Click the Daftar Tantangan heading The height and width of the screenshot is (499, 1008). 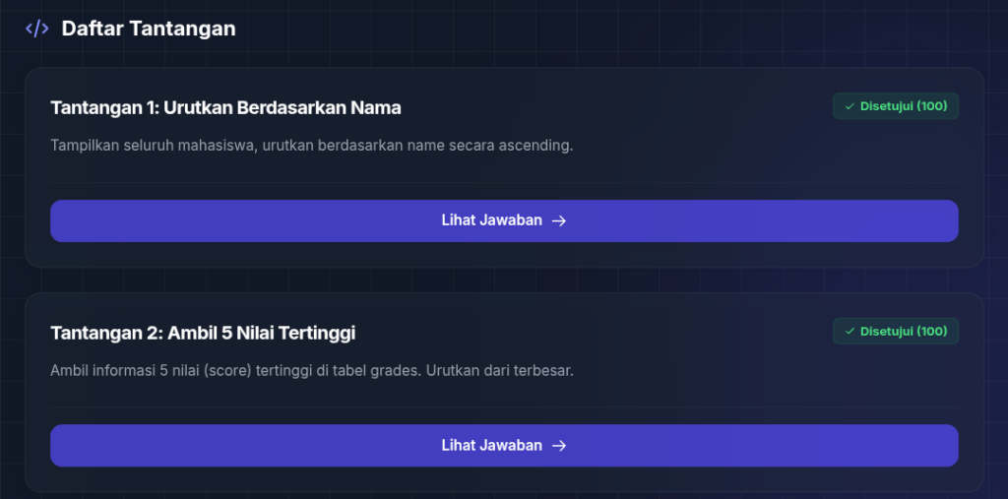click(x=149, y=29)
